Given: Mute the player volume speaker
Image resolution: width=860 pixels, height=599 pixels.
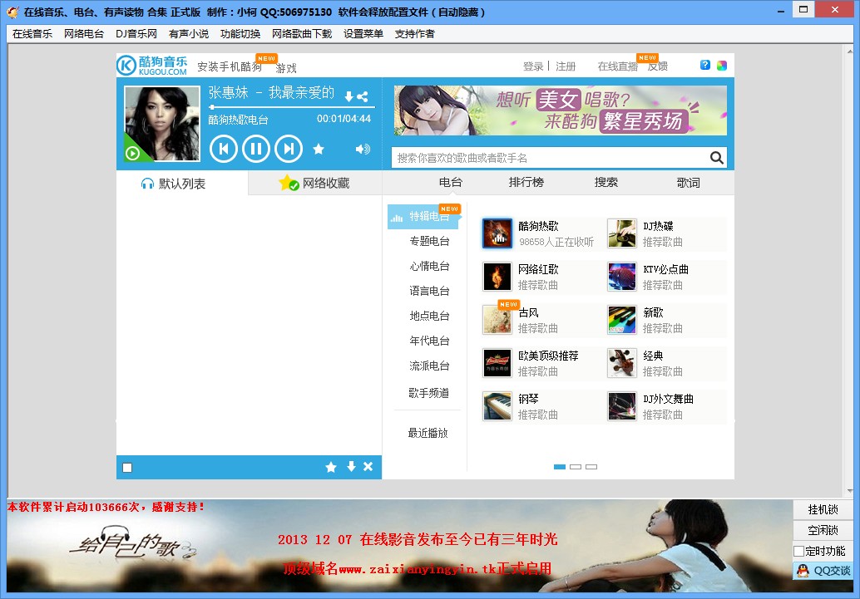Looking at the screenshot, I should tap(363, 149).
